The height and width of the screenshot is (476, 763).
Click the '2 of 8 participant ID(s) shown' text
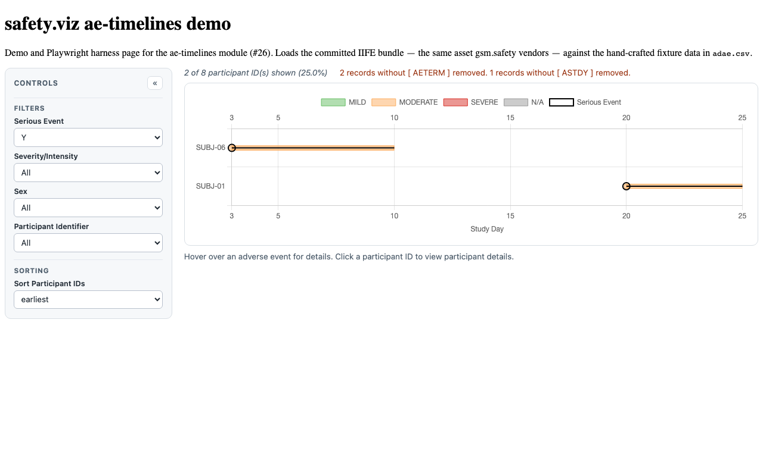pyautogui.click(x=256, y=73)
